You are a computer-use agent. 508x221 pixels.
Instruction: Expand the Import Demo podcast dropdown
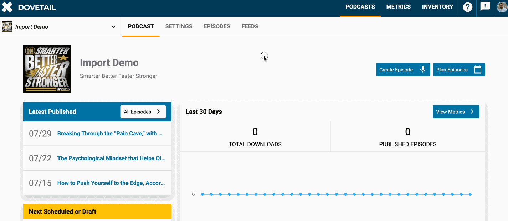tap(113, 27)
